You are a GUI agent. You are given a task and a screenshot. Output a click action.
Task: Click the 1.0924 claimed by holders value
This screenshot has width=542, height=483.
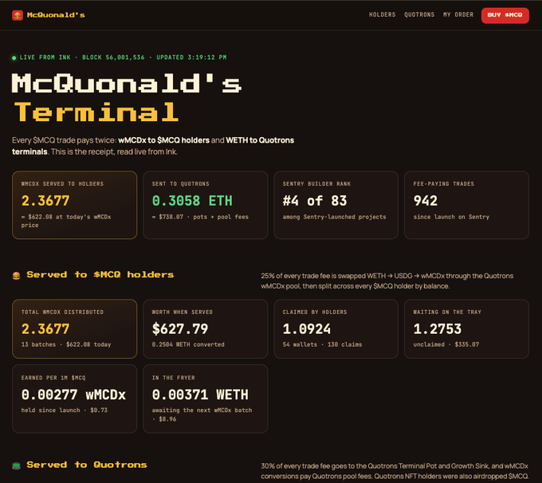[x=307, y=329]
